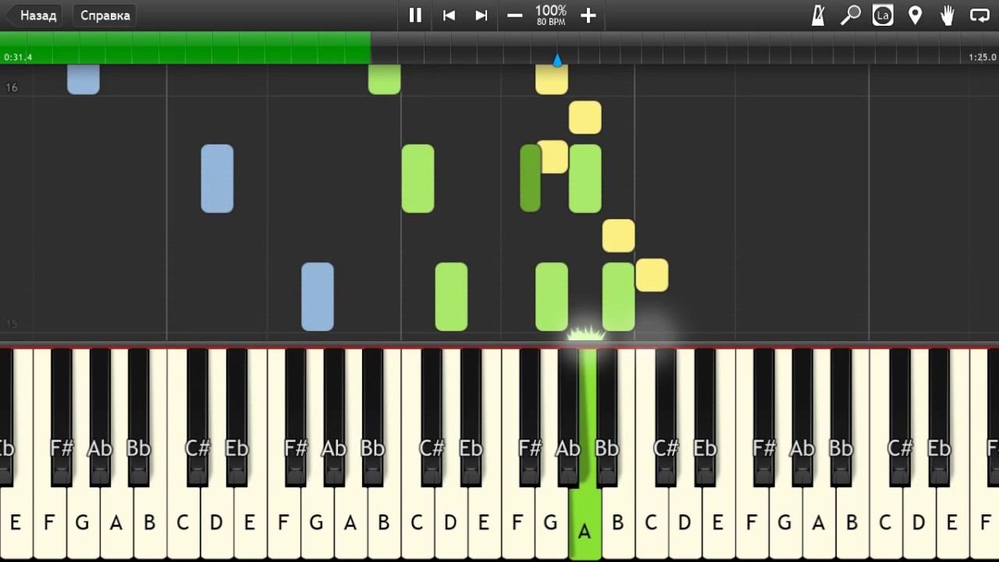The width and height of the screenshot is (999, 562).
Task: Open the magnifier zoom tool
Action: [850, 15]
